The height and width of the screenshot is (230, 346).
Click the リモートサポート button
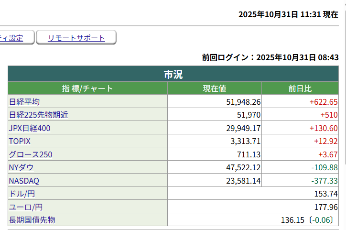point(76,38)
